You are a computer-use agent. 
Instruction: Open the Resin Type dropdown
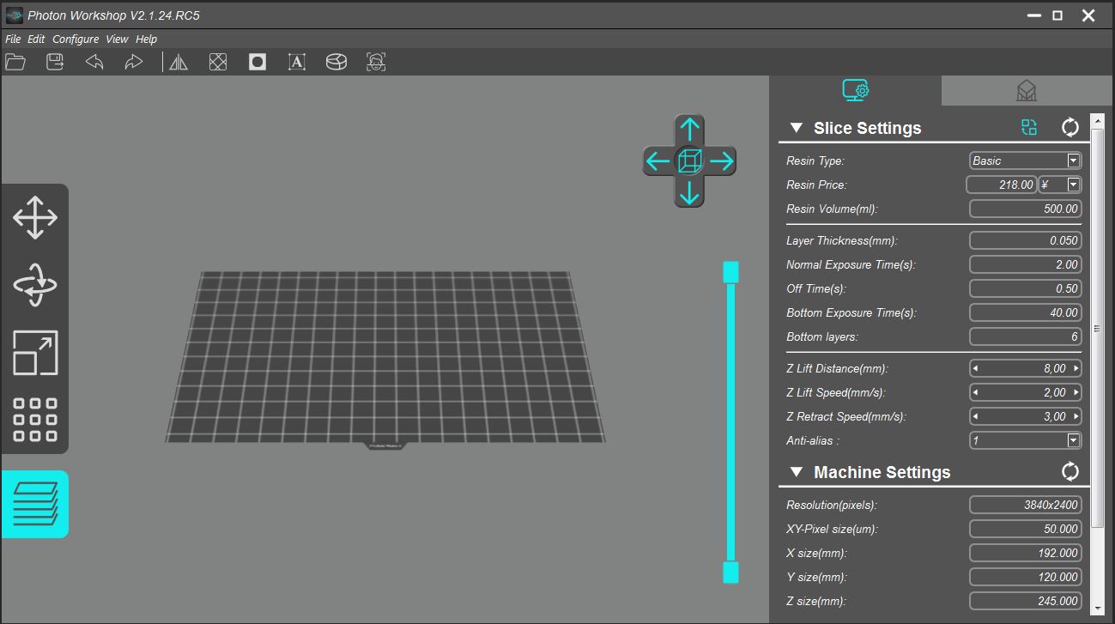1072,160
